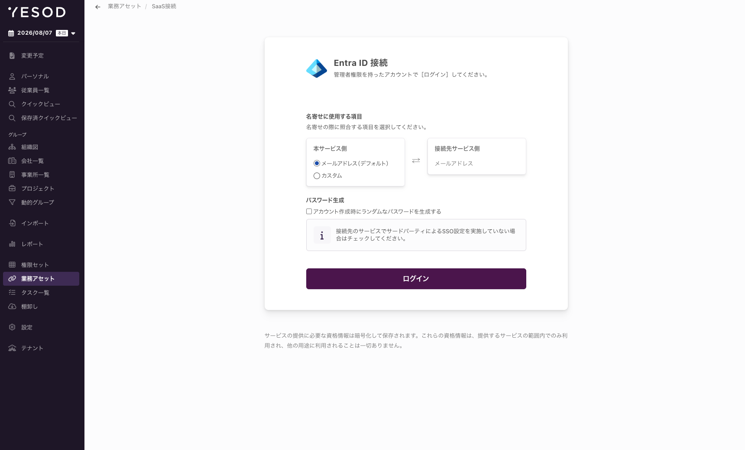The image size is (745, 450).
Task: Click the レポート bar chart icon
Action: [12, 244]
